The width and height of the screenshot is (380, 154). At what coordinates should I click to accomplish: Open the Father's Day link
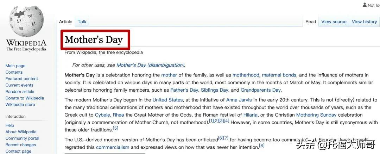[x=184, y=90]
